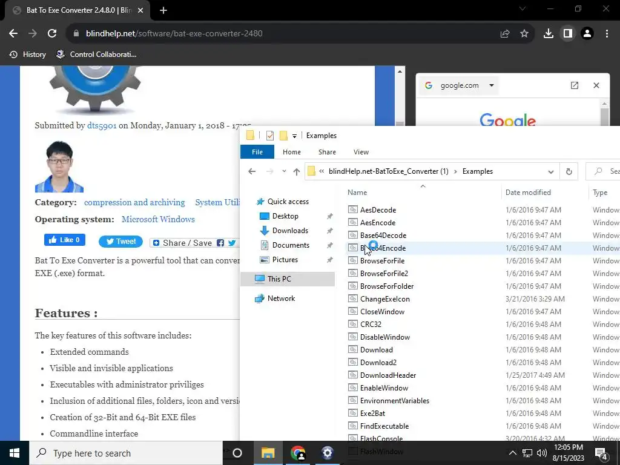
Task: Select the EnvironmentVariables file
Action: pyautogui.click(x=395, y=401)
